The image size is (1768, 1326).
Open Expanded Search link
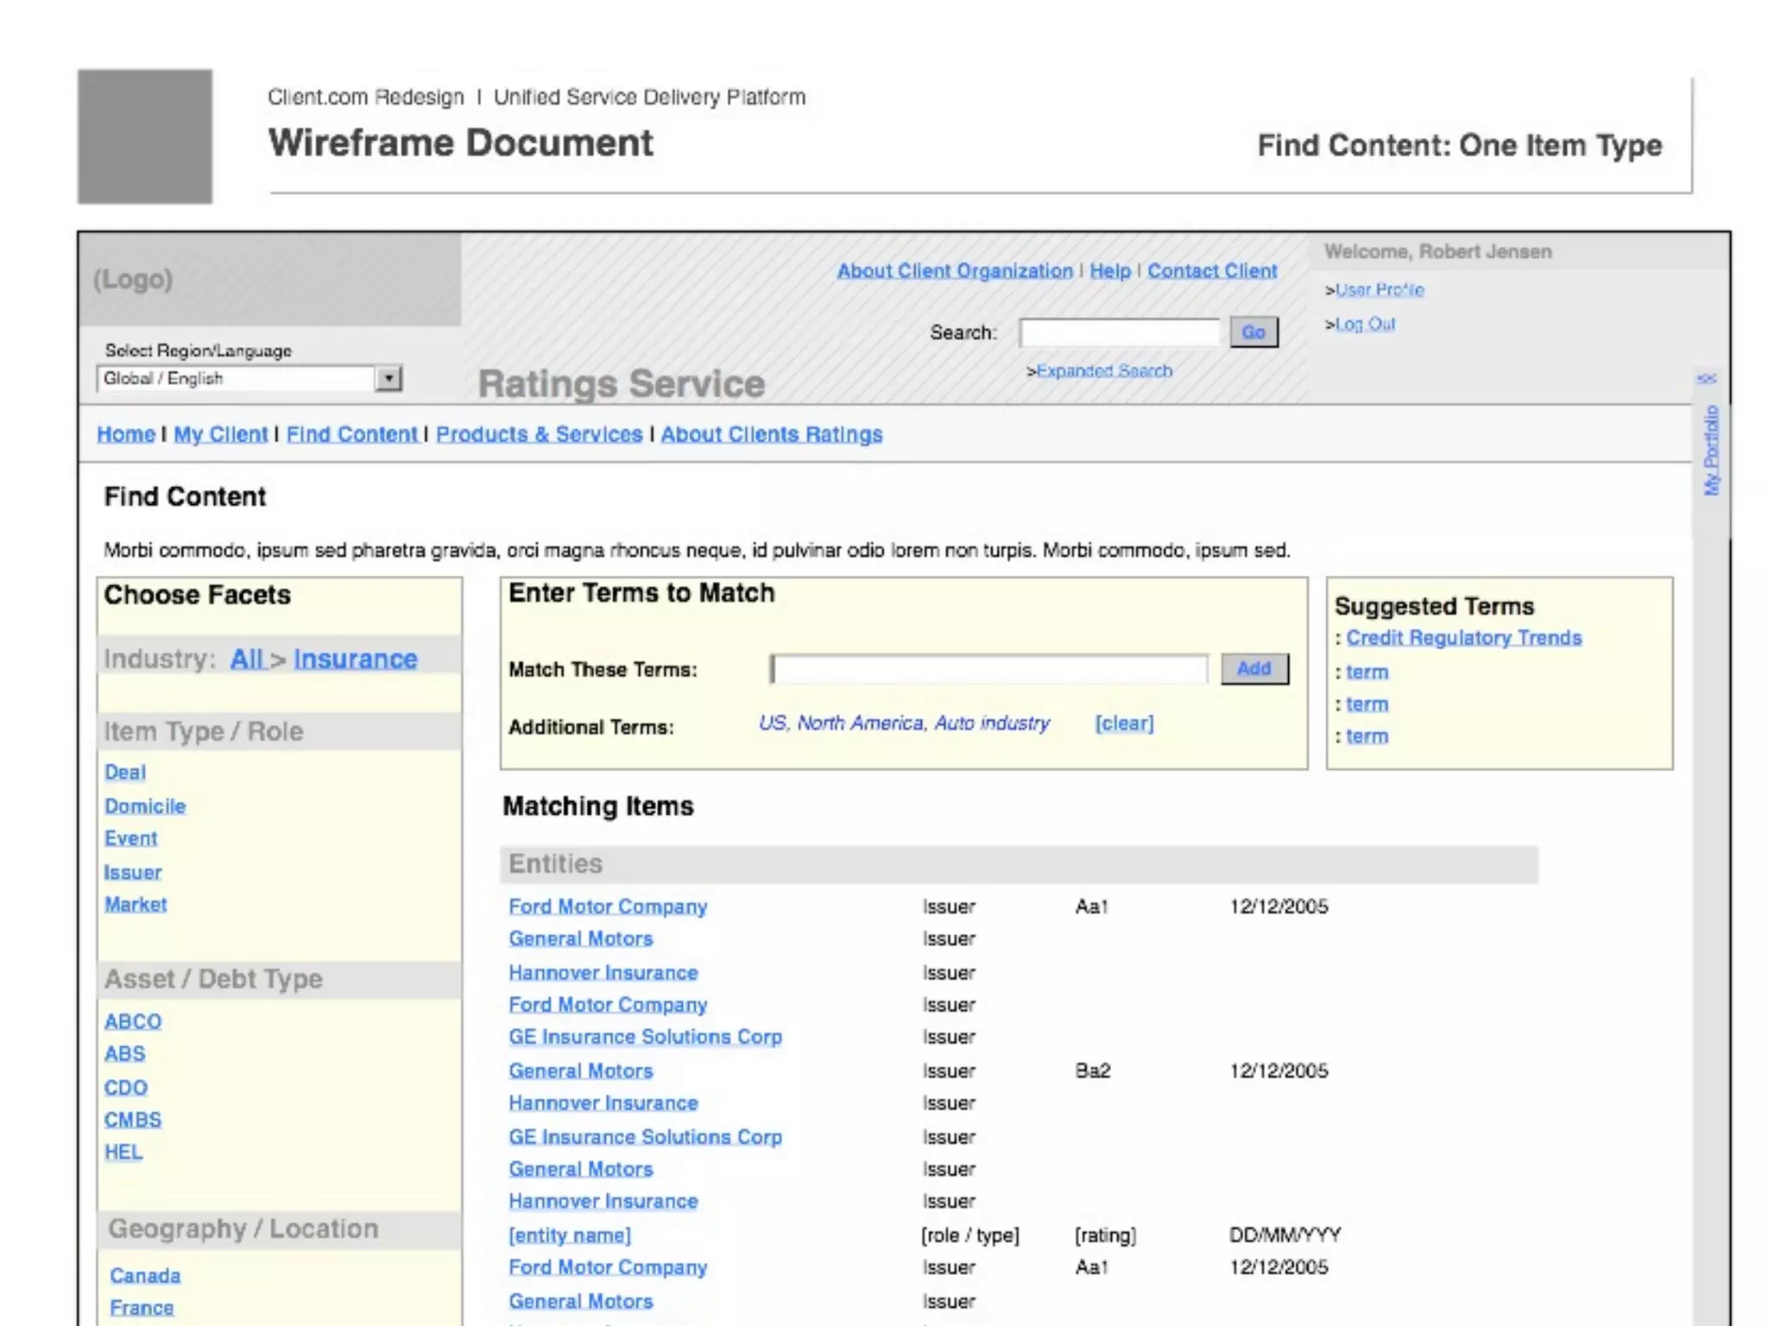tap(1103, 371)
